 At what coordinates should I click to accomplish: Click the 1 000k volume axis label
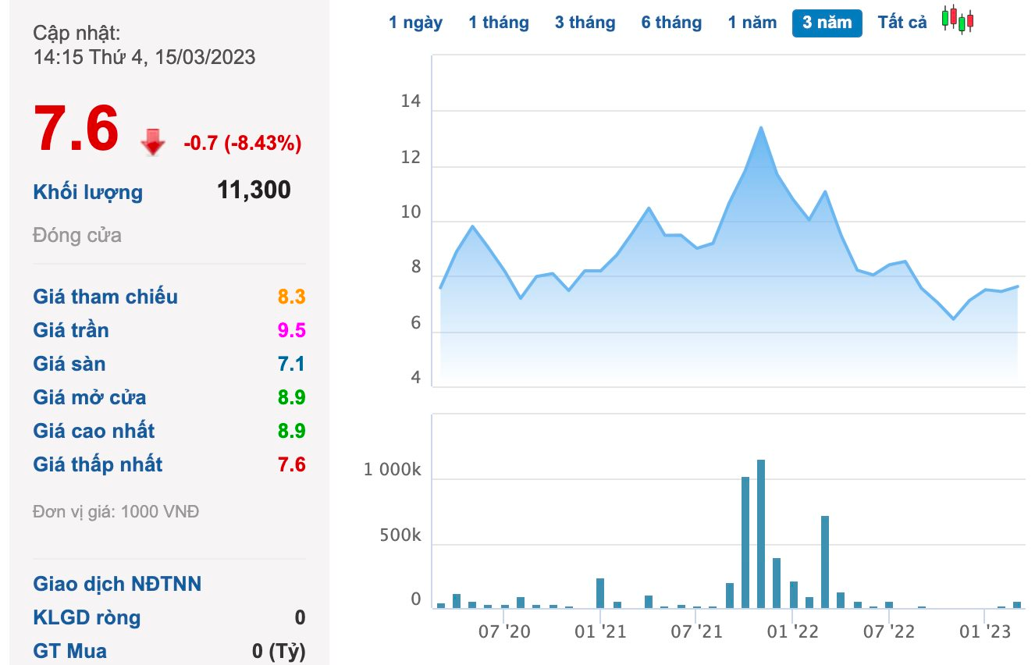coord(393,471)
